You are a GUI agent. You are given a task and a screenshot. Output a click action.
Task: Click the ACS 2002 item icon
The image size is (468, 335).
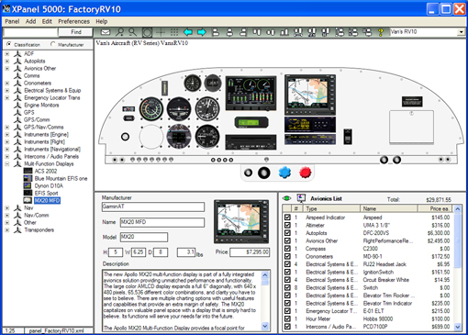point(28,171)
